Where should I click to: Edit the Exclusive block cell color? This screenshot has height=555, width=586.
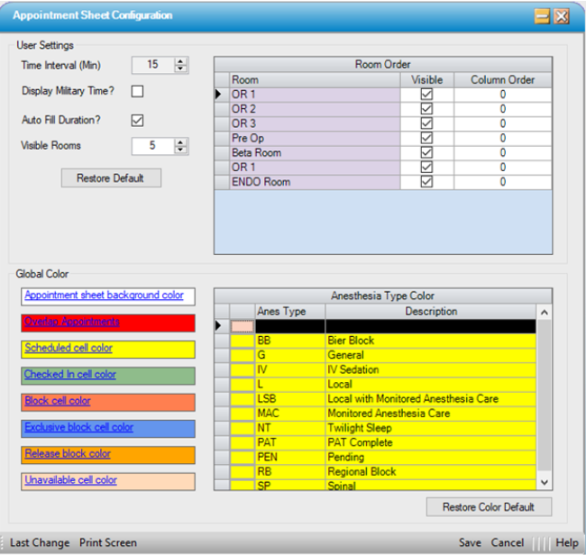pyautogui.click(x=79, y=427)
